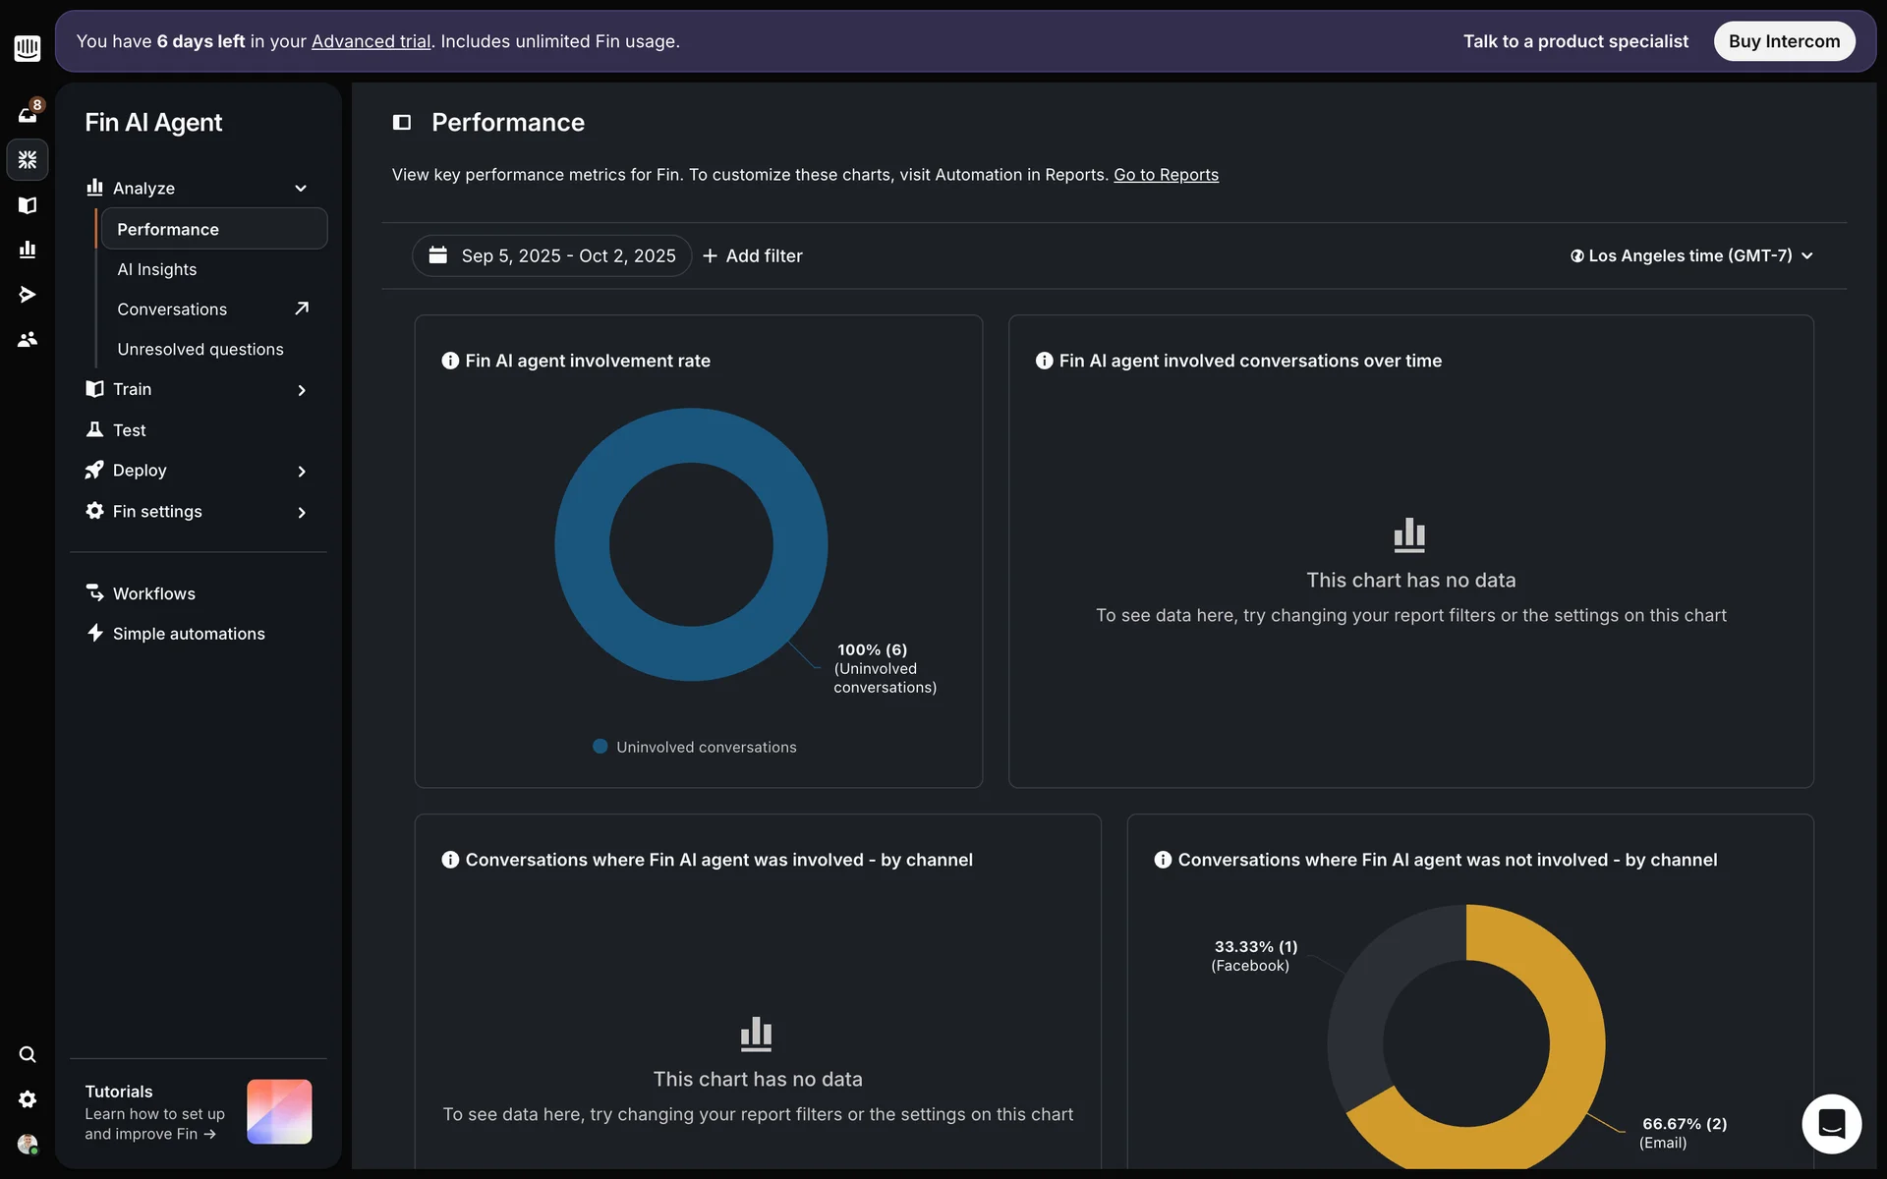Open Unresolved questions menu item
This screenshot has width=1887, height=1179.
click(200, 350)
